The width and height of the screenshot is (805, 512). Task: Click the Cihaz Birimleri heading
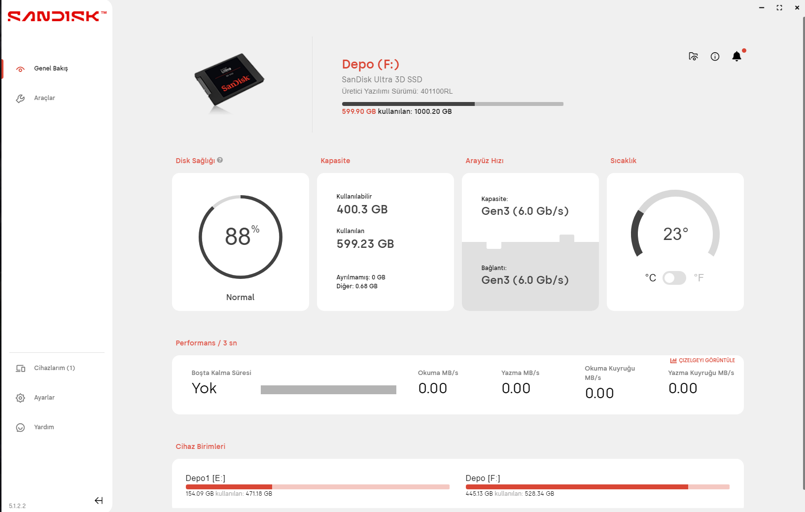point(201,446)
